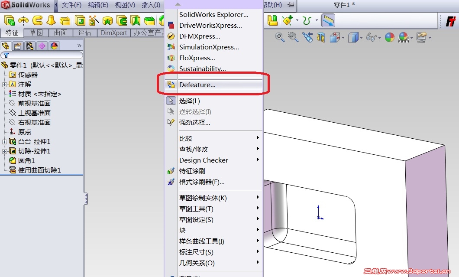Screen dimensions: 459x277
Task: Open the 曲面 command tab
Action: (61, 33)
